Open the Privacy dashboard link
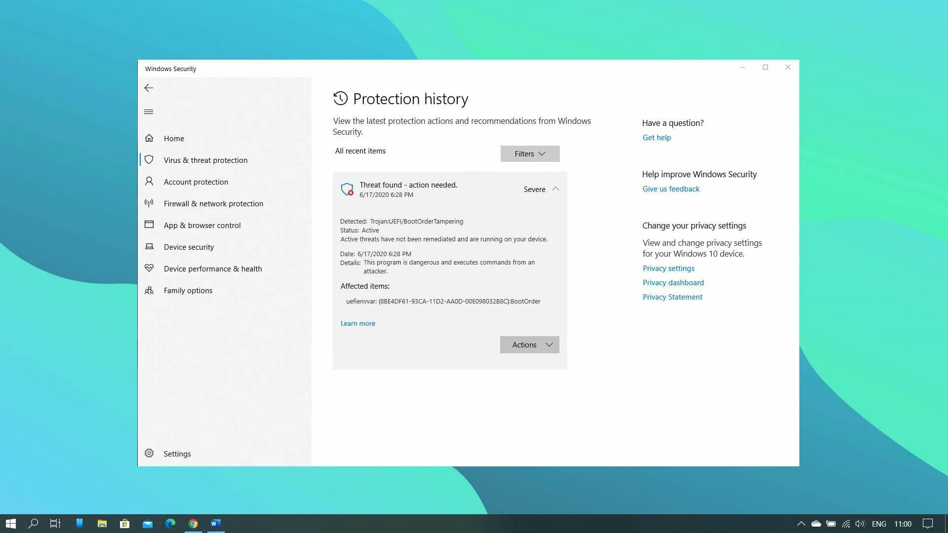 673,282
